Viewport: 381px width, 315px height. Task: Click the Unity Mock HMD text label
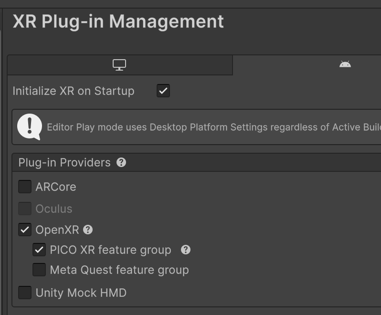pyautogui.click(x=81, y=293)
